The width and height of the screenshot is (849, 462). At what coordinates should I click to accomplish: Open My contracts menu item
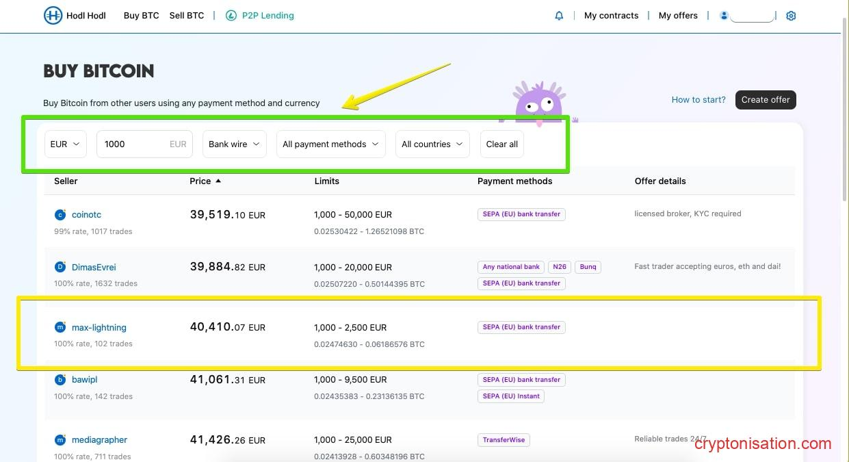(611, 15)
